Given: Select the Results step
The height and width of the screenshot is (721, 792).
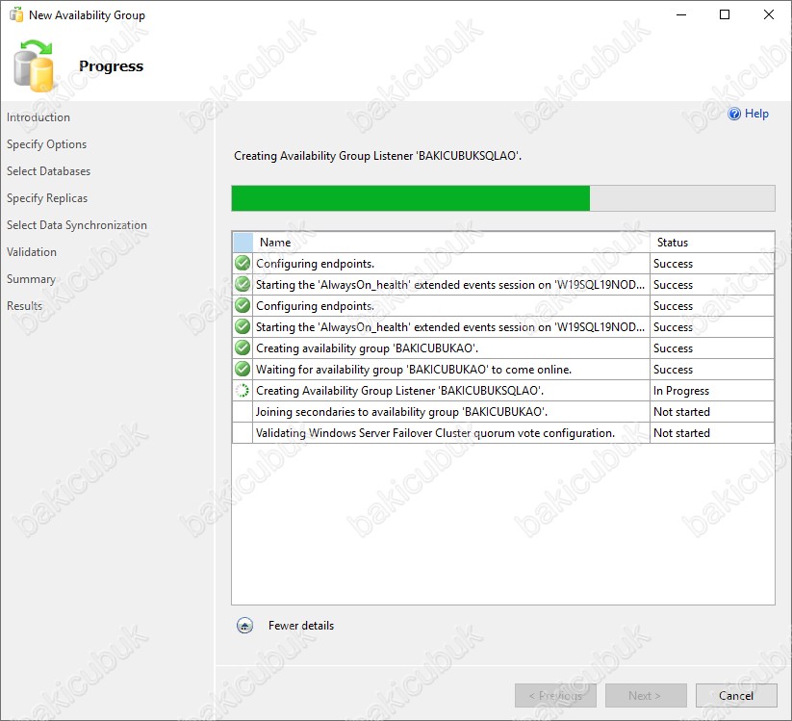Looking at the screenshot, I should [x=24, y=306].
